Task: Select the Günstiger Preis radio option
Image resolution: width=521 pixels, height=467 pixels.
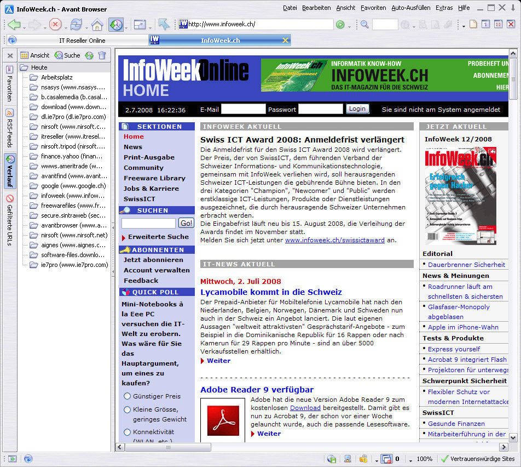Action: coord(127,396)
